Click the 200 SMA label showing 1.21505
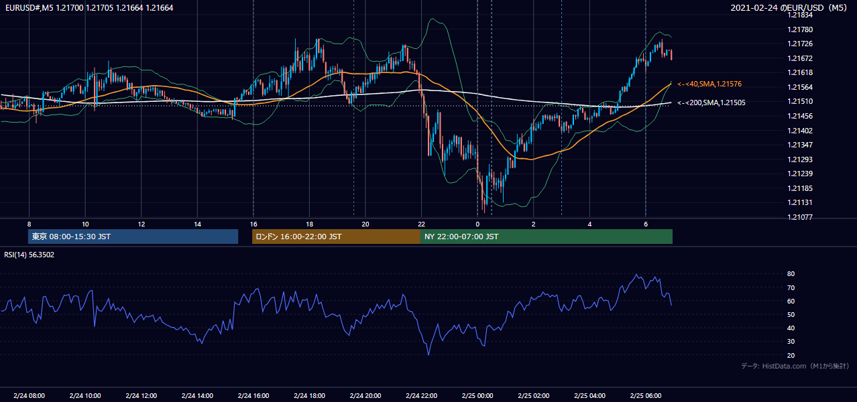857x402 pixels. pos(711,103)
